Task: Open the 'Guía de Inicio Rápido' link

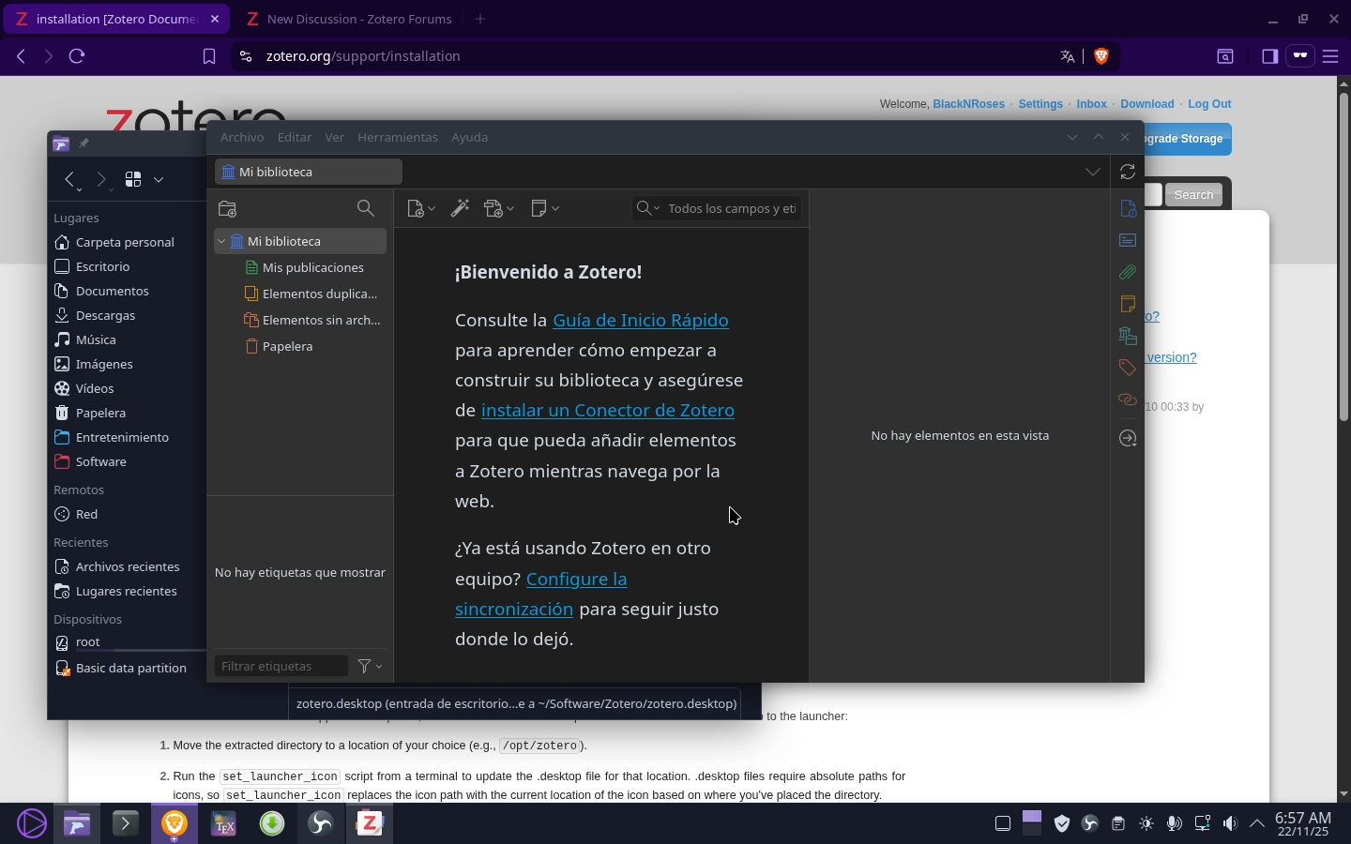Action: point(641,320)
